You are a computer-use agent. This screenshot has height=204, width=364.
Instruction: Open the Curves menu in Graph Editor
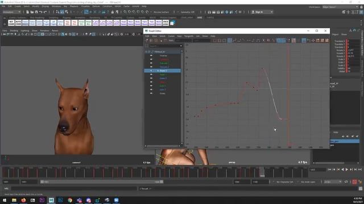click(x=171, y=36)
